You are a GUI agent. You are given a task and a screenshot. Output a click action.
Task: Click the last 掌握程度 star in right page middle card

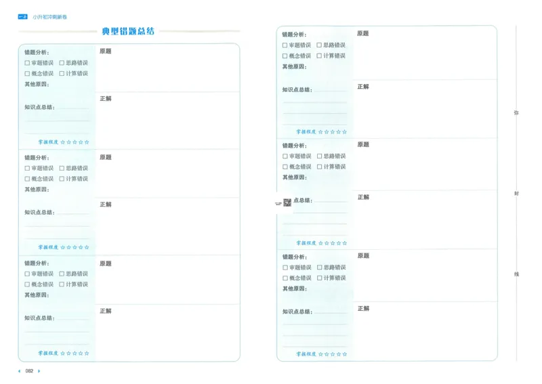coord(345,243)
